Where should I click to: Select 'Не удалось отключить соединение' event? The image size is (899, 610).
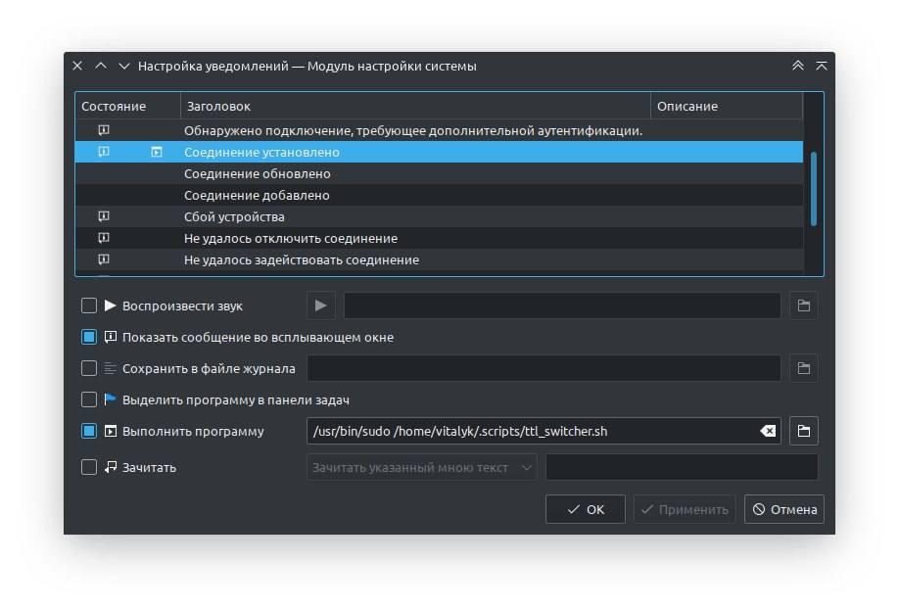tap(439, 238)
